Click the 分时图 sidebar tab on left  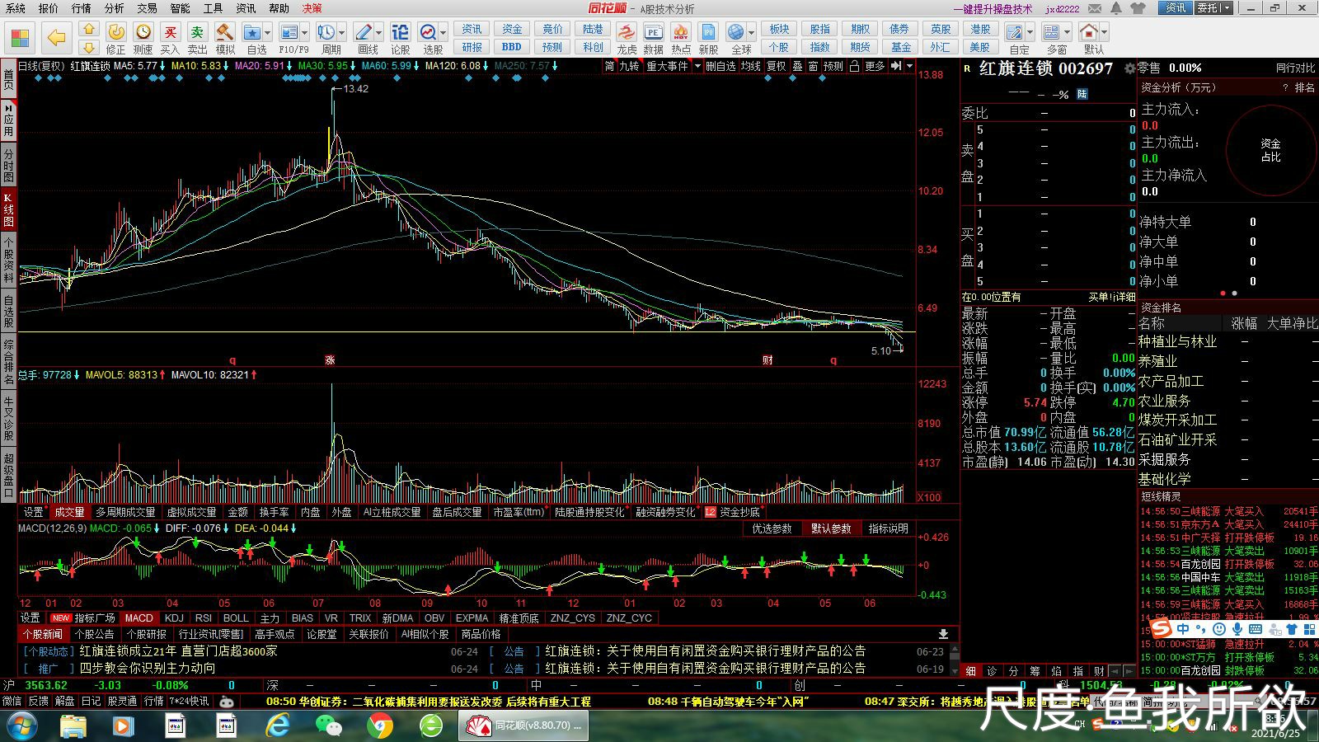click(x=9, y=166)
